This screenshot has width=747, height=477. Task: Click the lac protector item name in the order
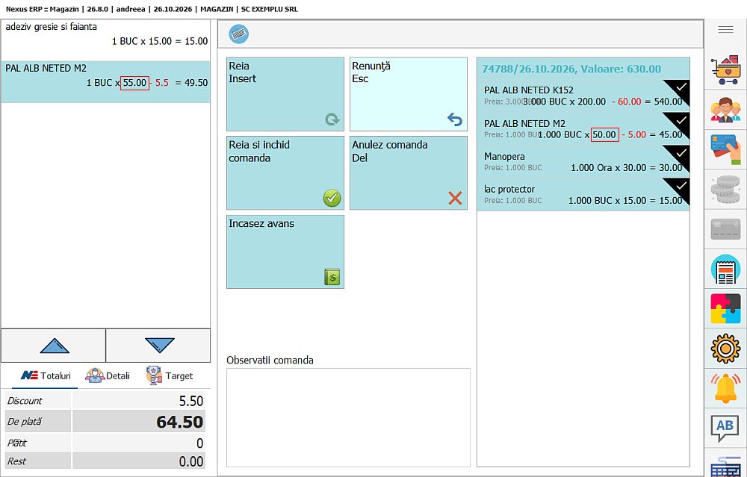pos(509,190)
